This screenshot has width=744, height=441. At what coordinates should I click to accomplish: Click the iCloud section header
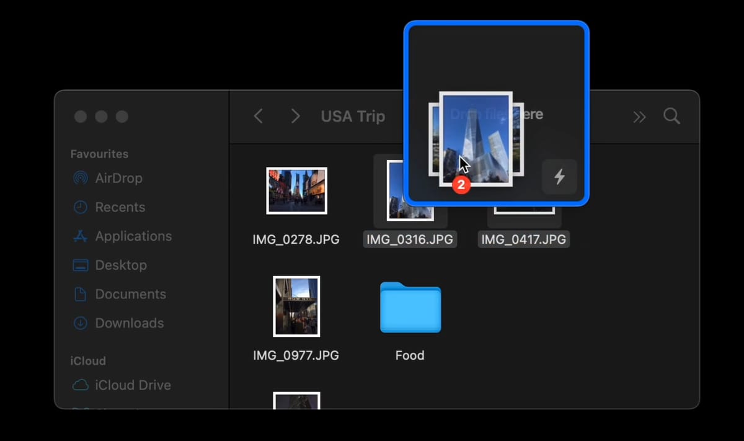(88, 360)
